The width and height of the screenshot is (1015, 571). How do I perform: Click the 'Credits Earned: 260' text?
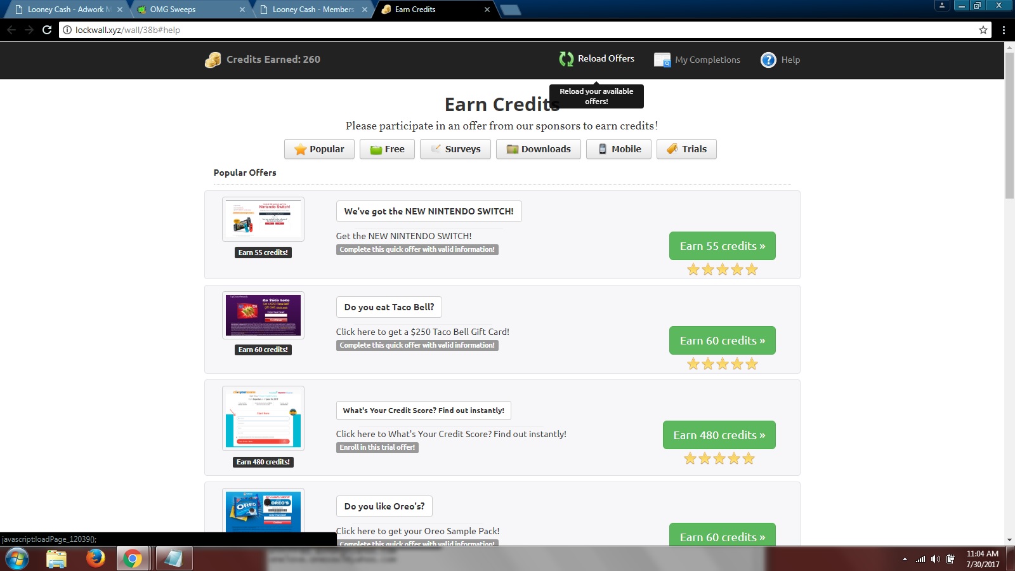[x=273, y=60]
